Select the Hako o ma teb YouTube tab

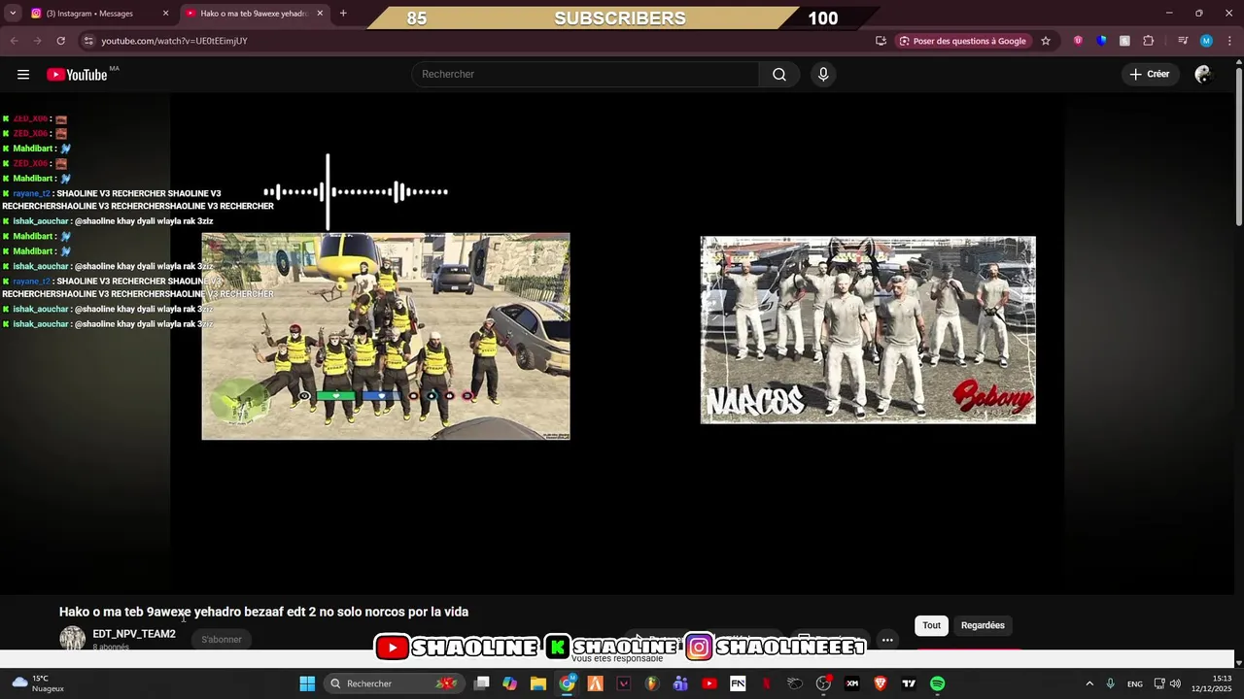pos(253,14)
